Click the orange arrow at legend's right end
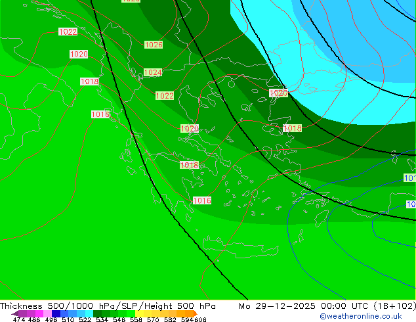This screenshot has height=322, width=416. tap(196, 313)
